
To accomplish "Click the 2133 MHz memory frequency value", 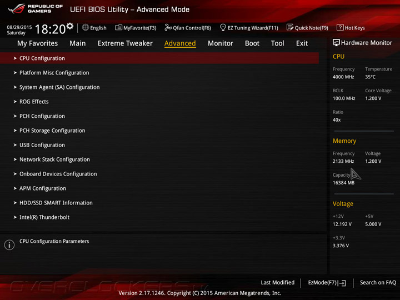I will click(343, 161).
